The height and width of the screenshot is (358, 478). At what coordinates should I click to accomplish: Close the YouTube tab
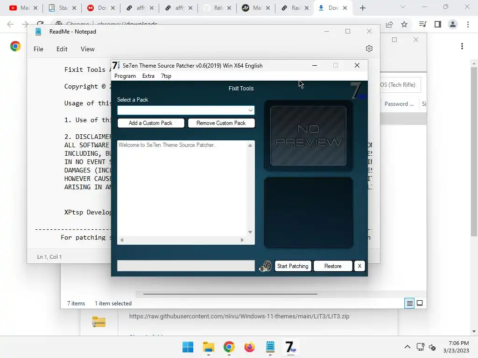(x=35, y=8)
